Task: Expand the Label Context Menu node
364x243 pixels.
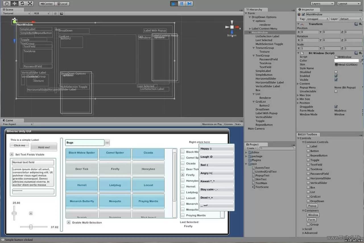Action: [x=250, y=28]
